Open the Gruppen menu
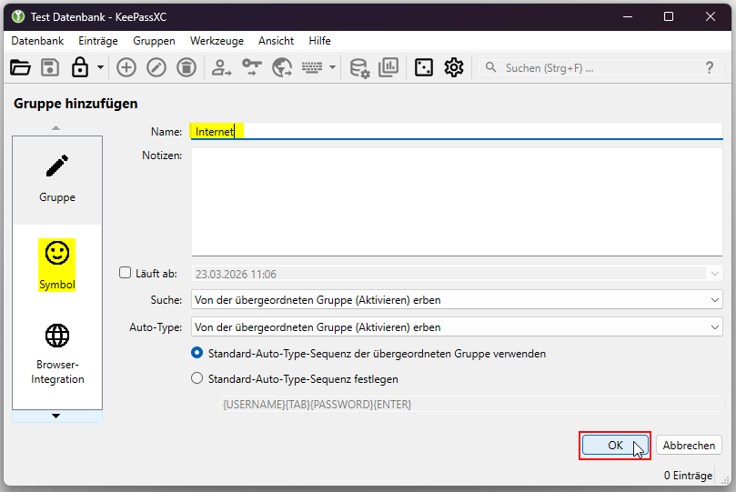This screenshot has height=492, width=736. pos(154,41)
